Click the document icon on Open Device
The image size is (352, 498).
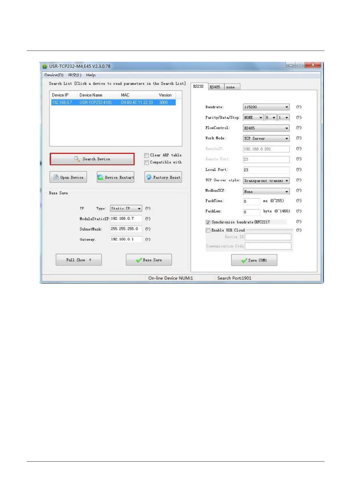click(56, 177)
